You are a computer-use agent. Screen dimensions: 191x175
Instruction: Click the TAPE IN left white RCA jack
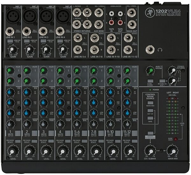[x=112, y=14]
